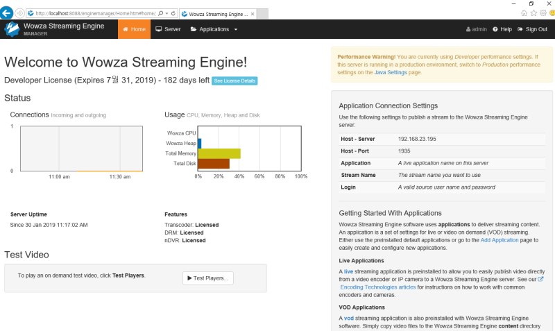Open the Java Settings link

click(x=391, y=72)
